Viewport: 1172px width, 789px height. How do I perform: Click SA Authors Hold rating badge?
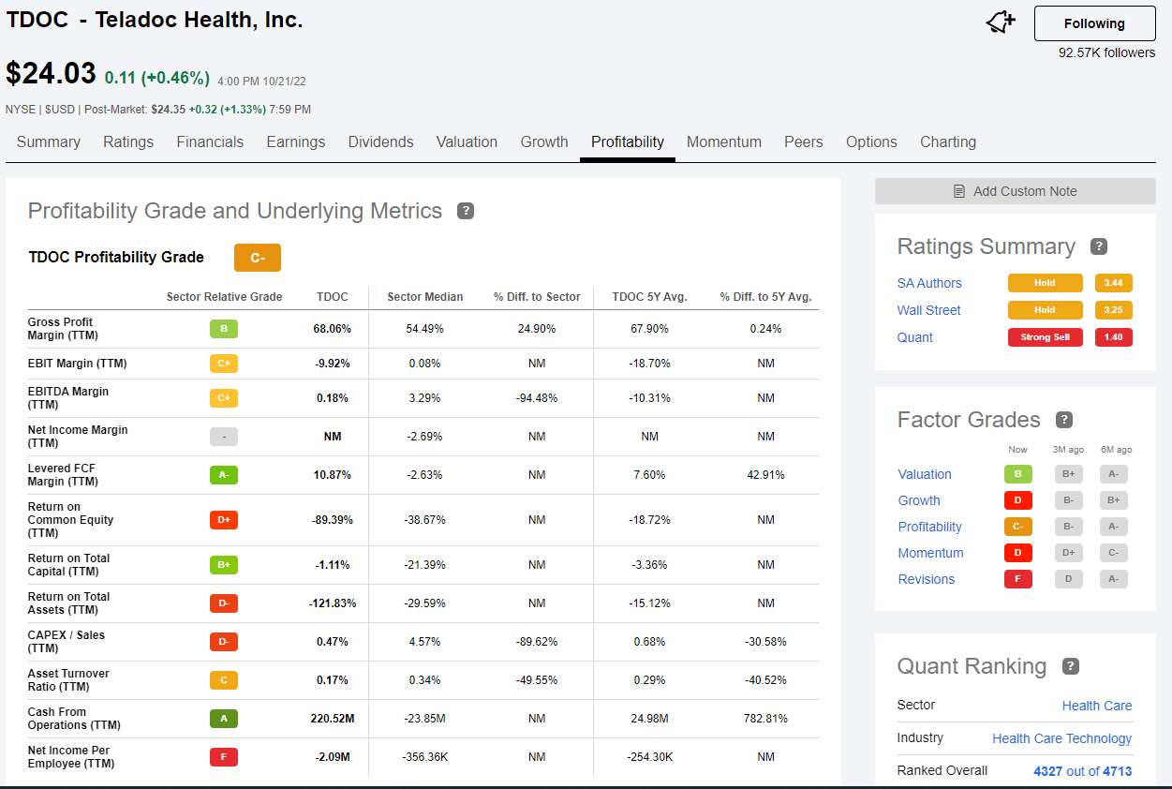pyautogui.click(x=1045, y=283)
